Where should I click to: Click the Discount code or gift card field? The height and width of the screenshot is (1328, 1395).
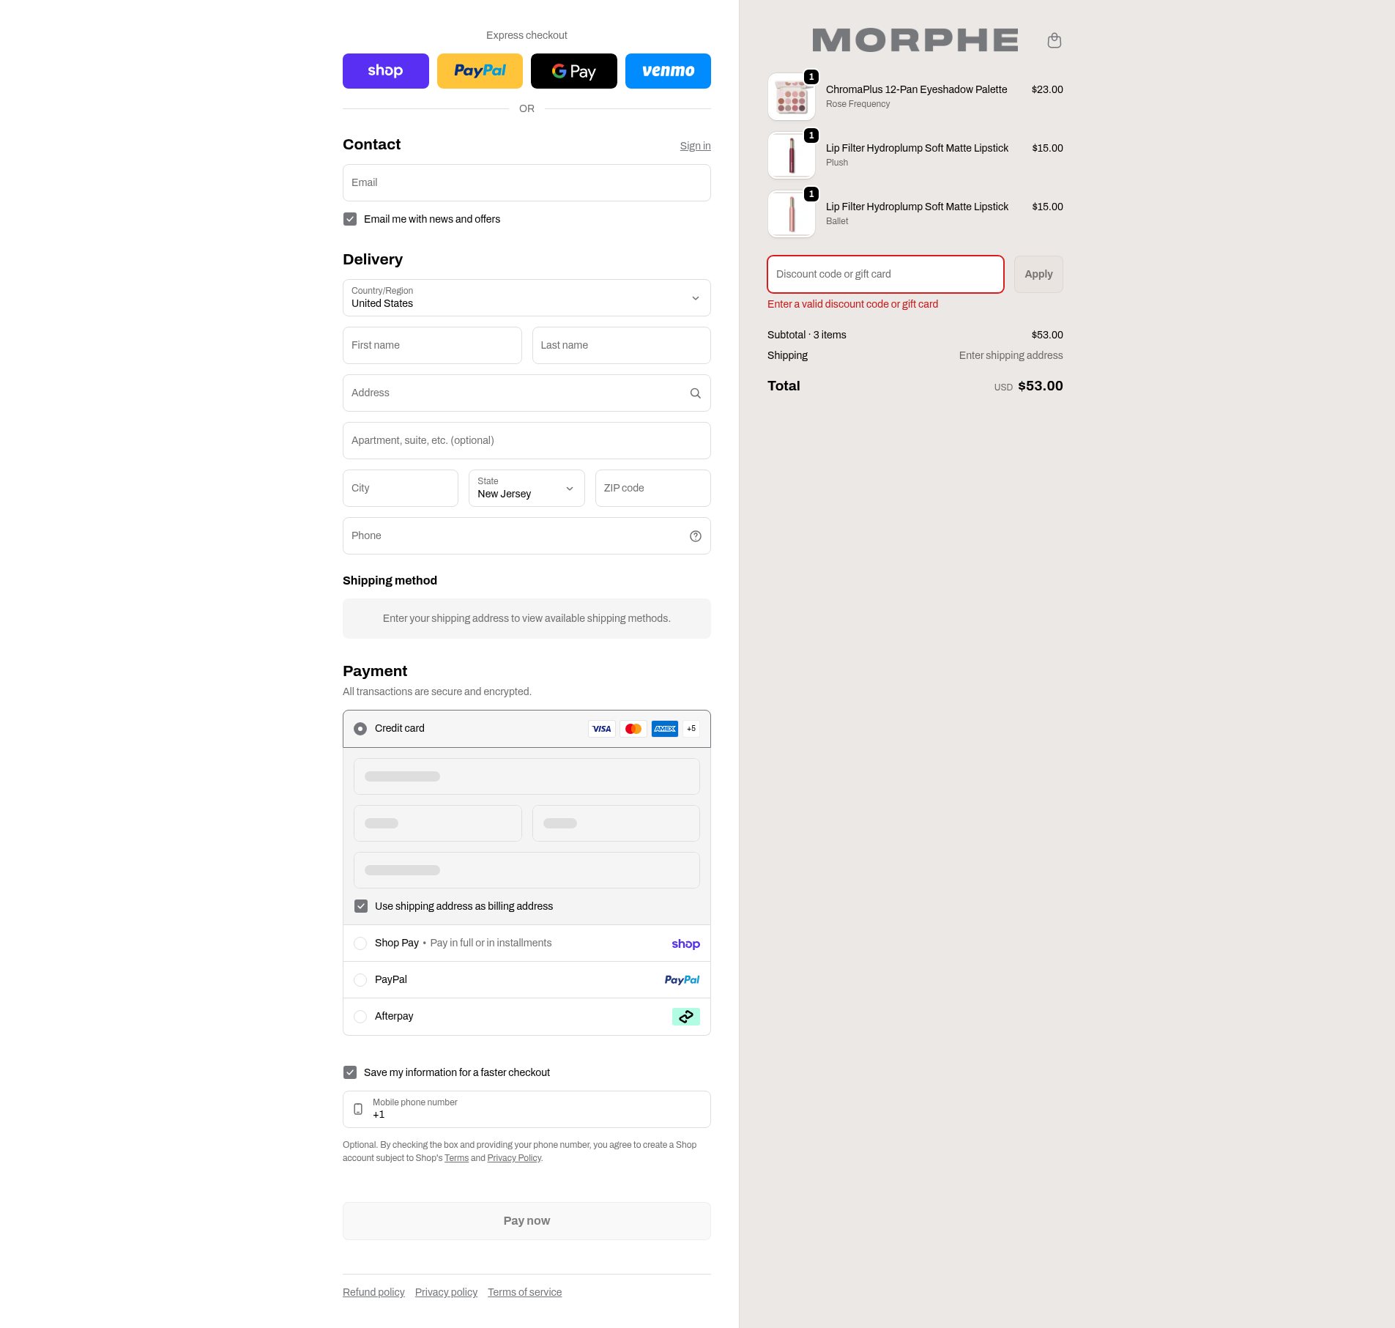(885, 274)
